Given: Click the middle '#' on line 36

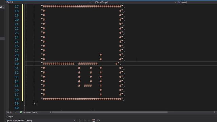Looking at the screenshot, I should click(x=101, y=90).
